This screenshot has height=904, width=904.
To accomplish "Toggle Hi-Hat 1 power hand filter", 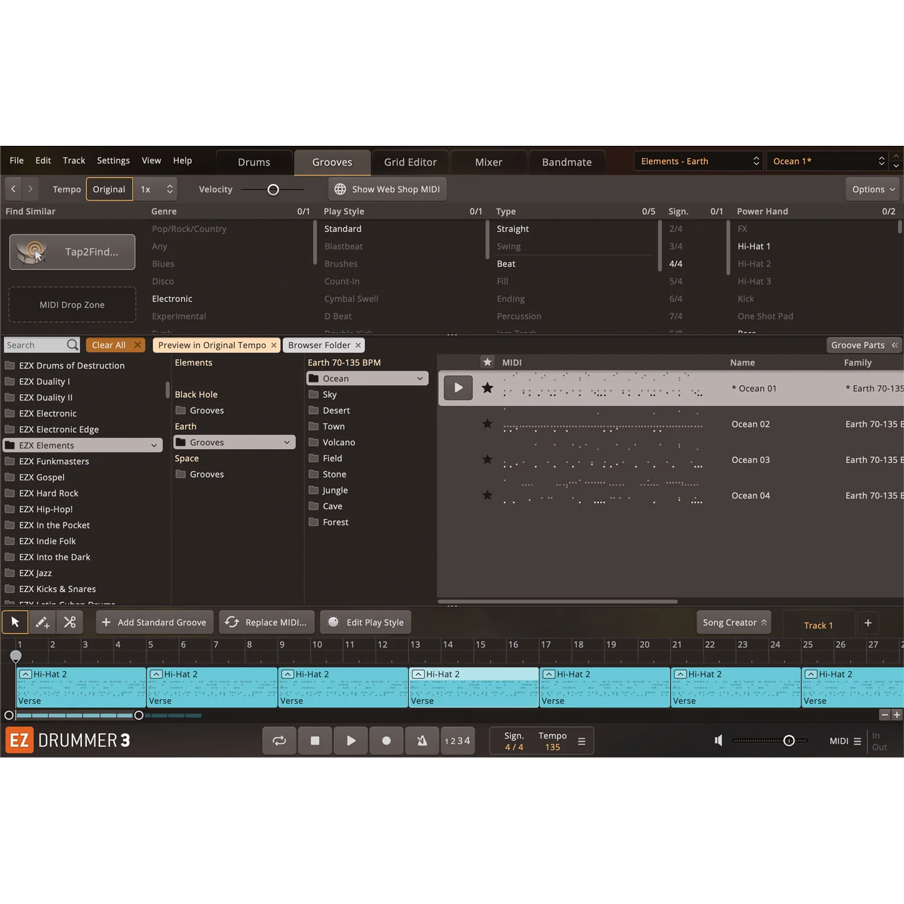I will [754, 246].
